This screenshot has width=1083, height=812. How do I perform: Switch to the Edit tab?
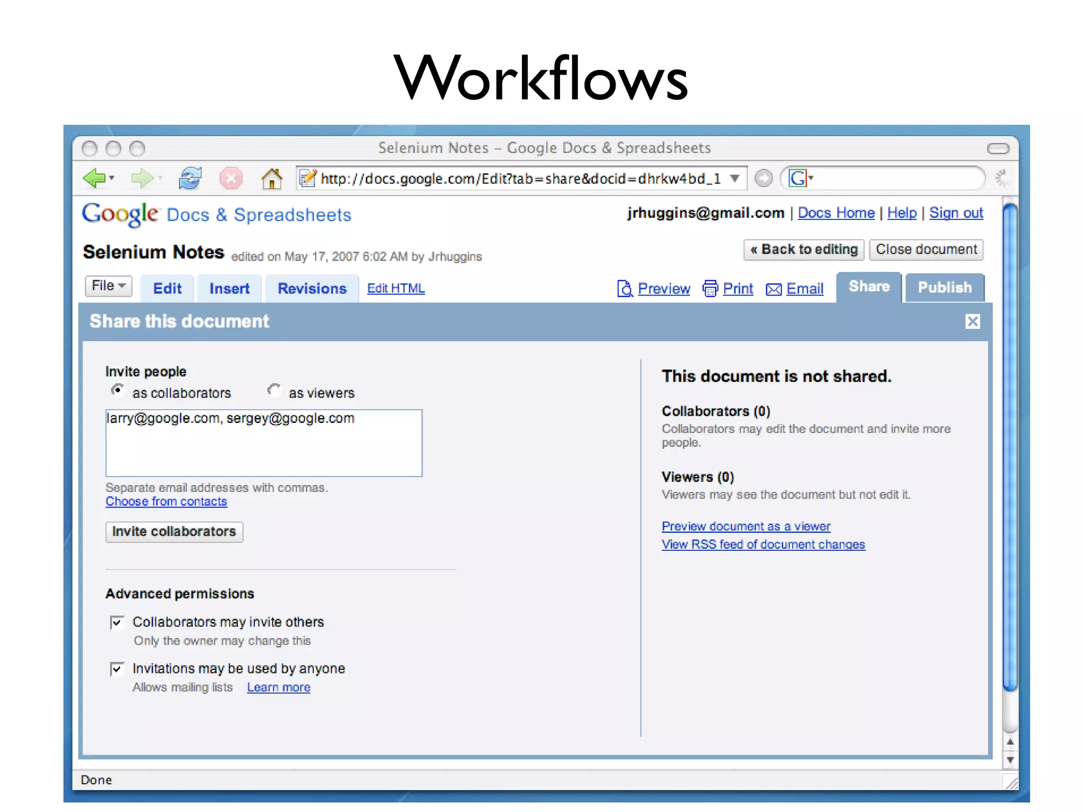pos(167,289)
